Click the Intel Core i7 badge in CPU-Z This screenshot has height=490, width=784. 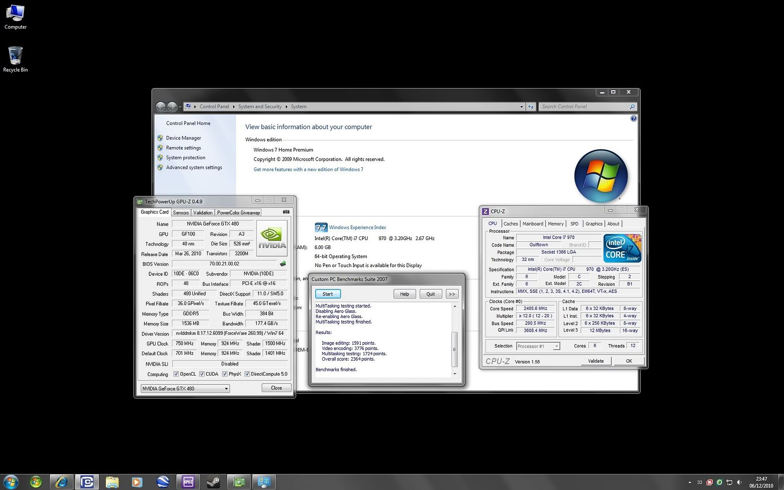[622, 248]
